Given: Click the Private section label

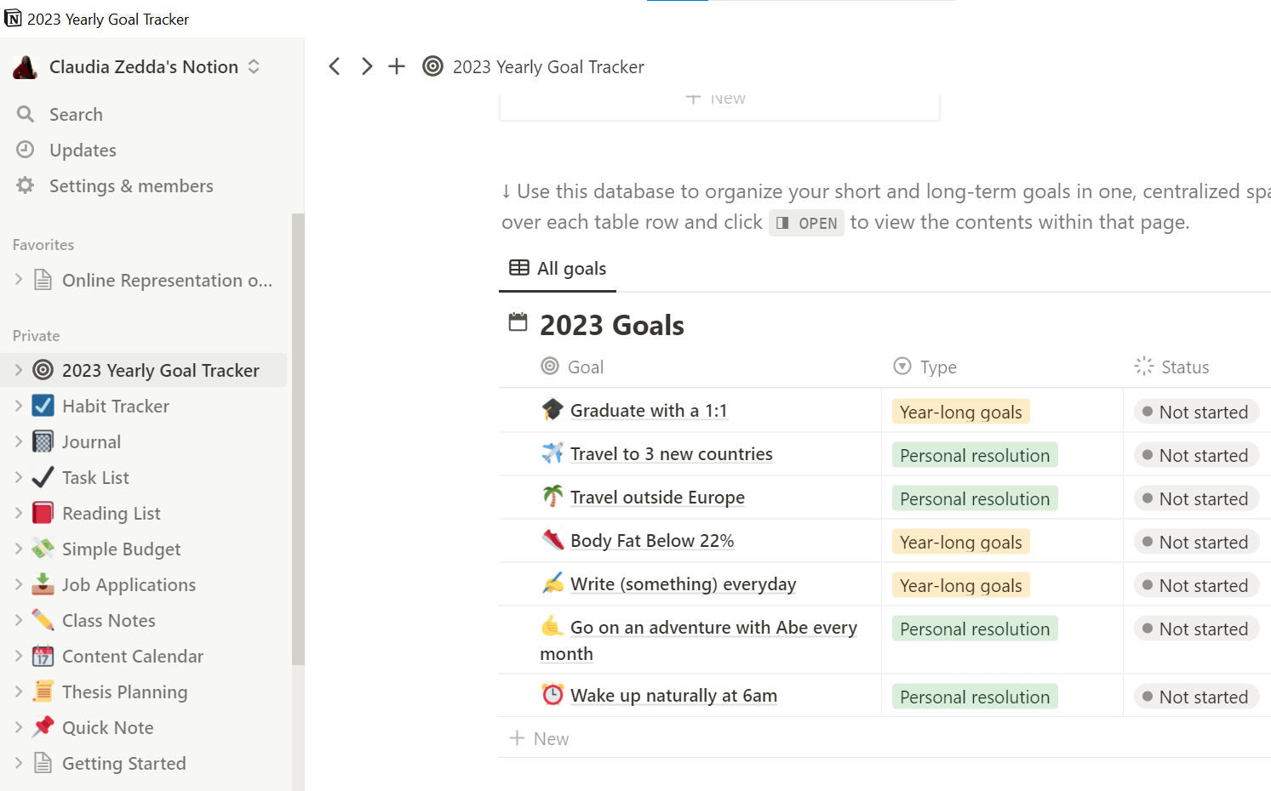Looking at the screenshot, I should click(x=36, y=336).
